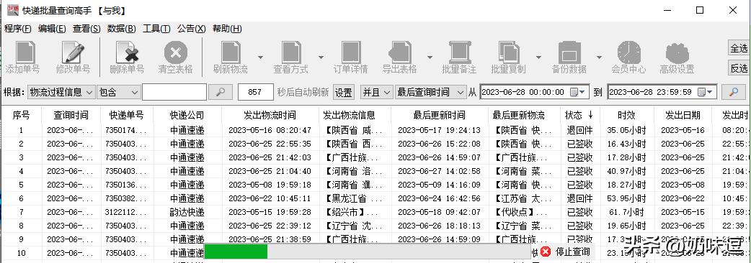Image resolution: width=751 pixels, height=263 pixels.
Task: Open the 公告(X) menu
Action: pyautogui.click(x=192, y=29)
